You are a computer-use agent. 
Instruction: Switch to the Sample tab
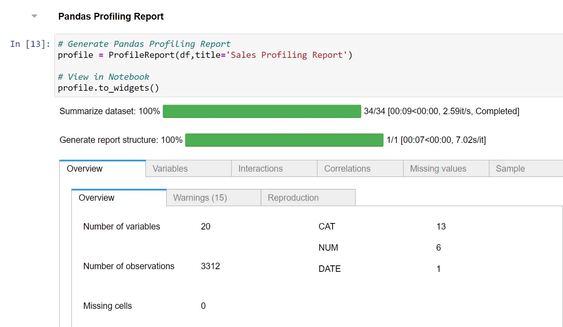pos(510,168)
